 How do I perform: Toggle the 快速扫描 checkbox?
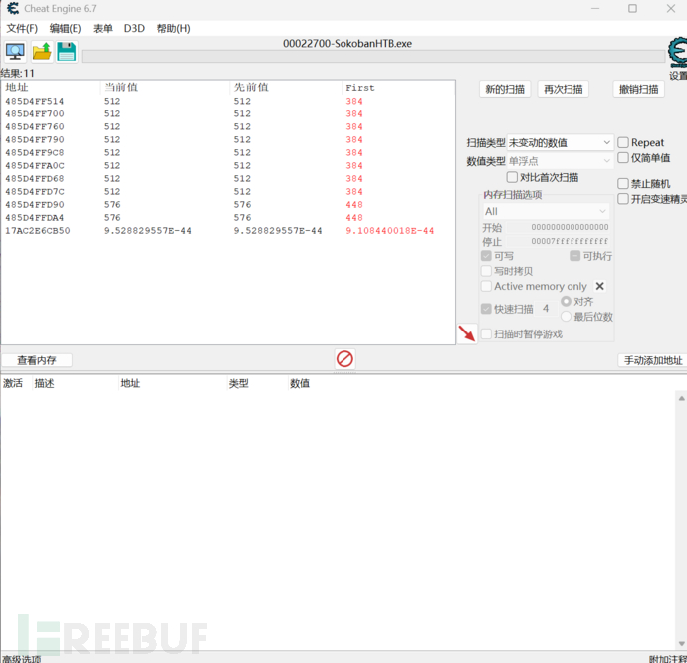486,309
